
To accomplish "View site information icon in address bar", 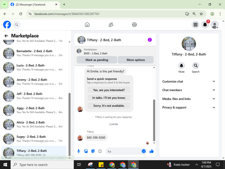I will 30,14.
